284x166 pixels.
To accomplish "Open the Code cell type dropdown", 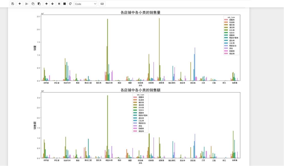I will [x=86, y=4].
